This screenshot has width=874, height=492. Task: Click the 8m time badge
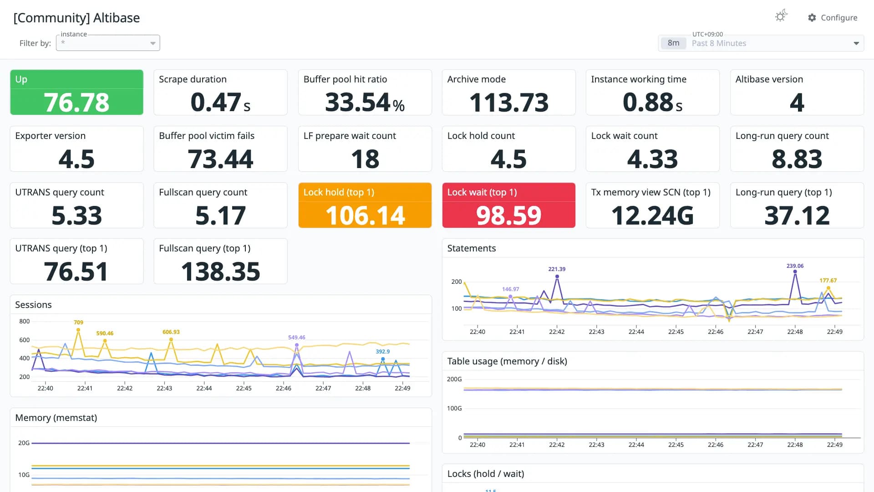pyautogui.click(x=673, y=43)
